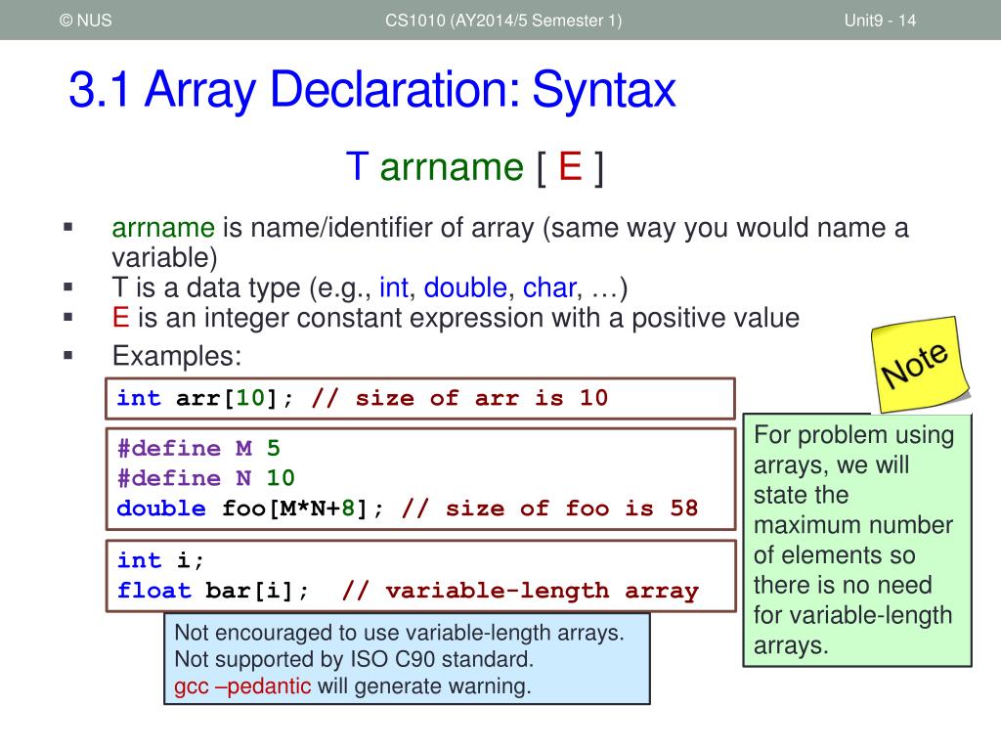Click the red 'gcc –pedantic' text
Viewport: 1001px width, 751px height.
tap(242, 685)
